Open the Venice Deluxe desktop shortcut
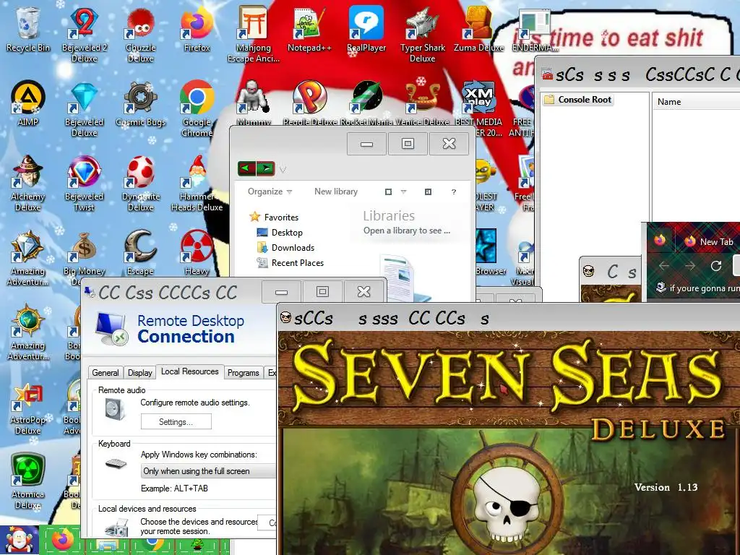Screen dimensions: 740x555 coord(422,103)
